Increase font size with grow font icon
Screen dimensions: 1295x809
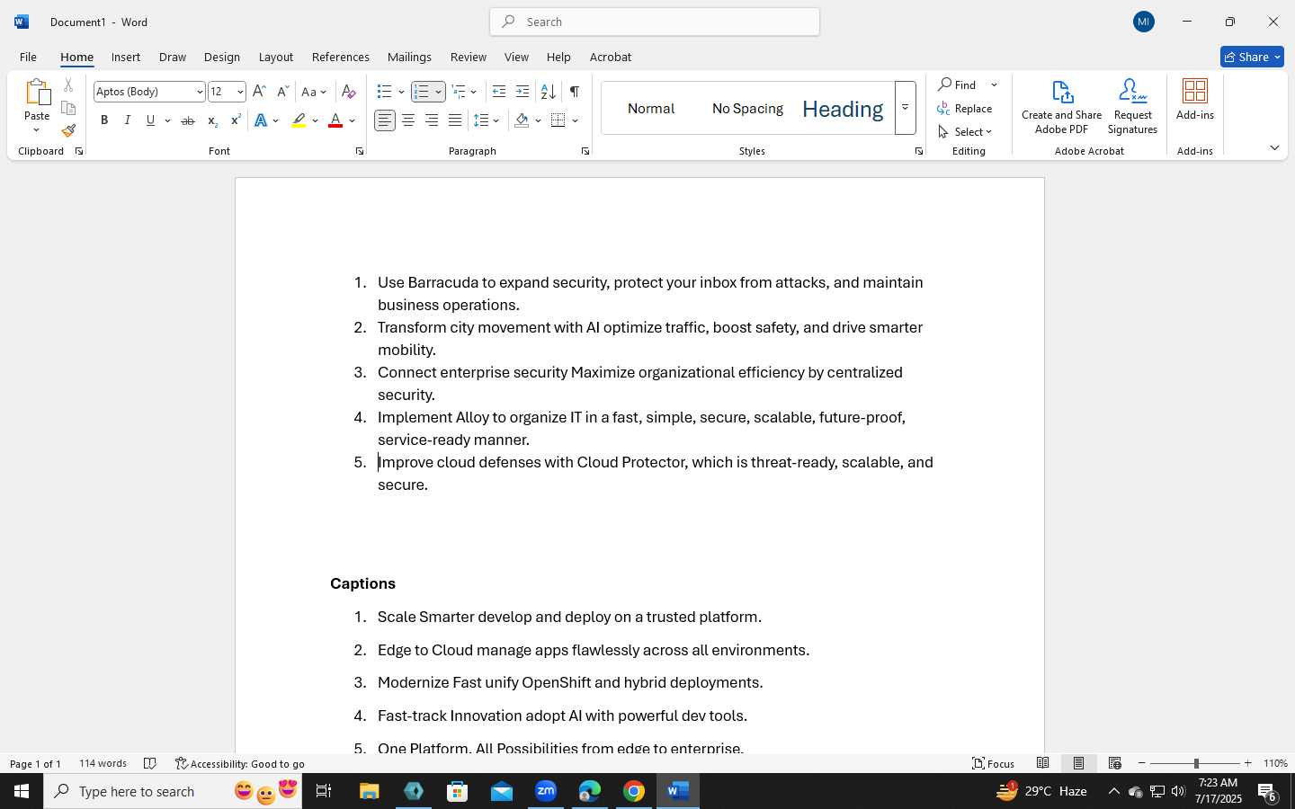click(x=259, y=92)
